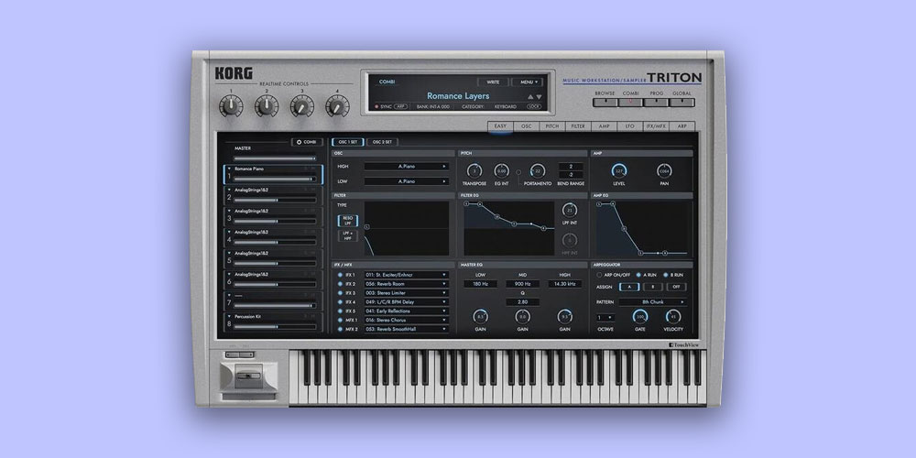Toggle IFX 4 effect on/off
The width and height of the screenshot is (916, 458).
pos(340,302)
